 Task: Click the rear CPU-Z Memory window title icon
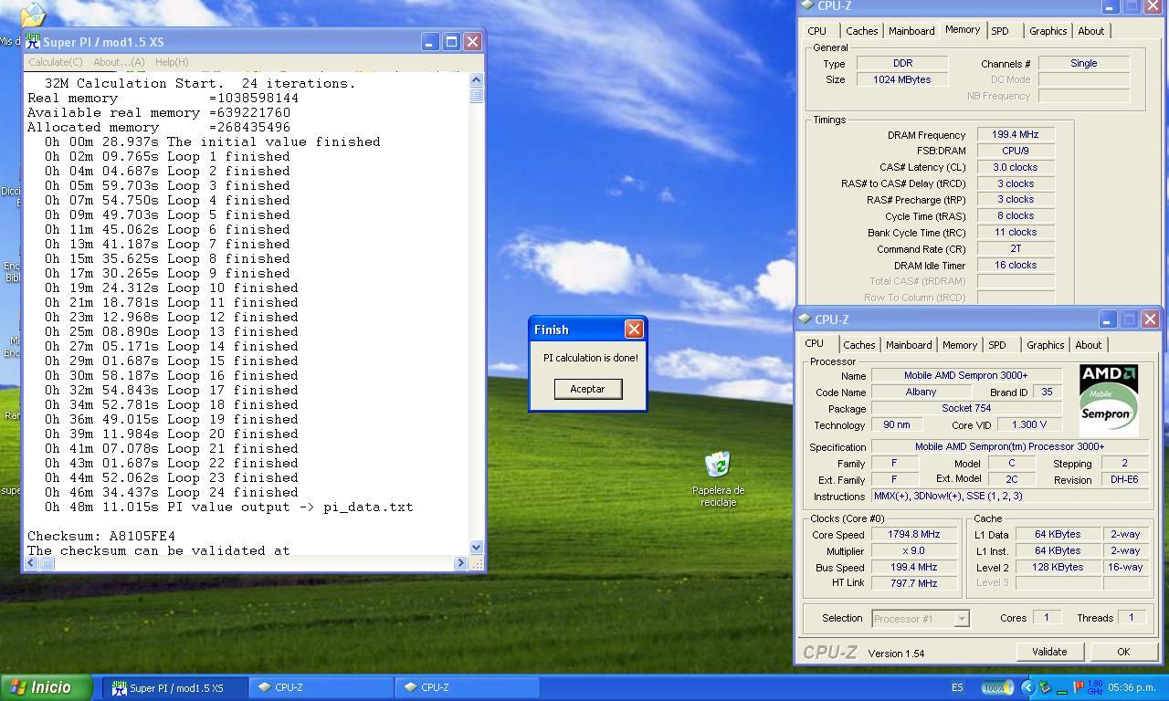(807, 5)
